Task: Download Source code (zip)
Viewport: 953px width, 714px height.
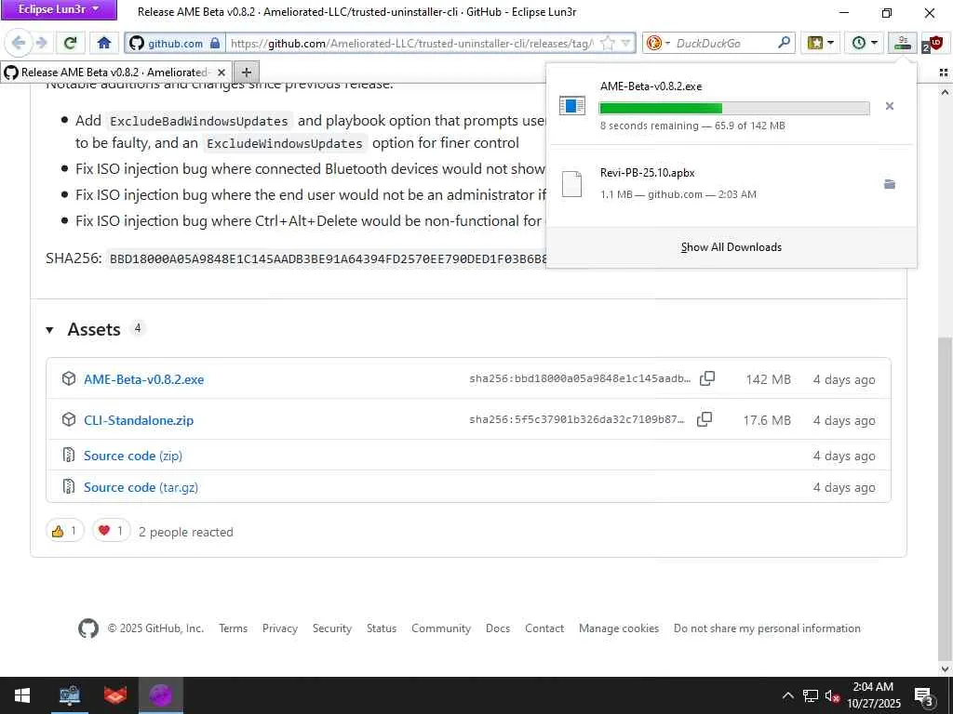Action: coord(133,456)
